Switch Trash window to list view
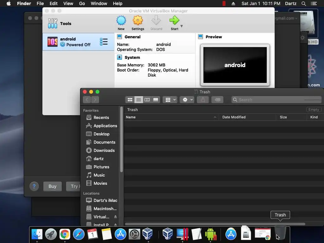Image resolution: width=324 pixels, height=243 pixels. click(139, 100)
